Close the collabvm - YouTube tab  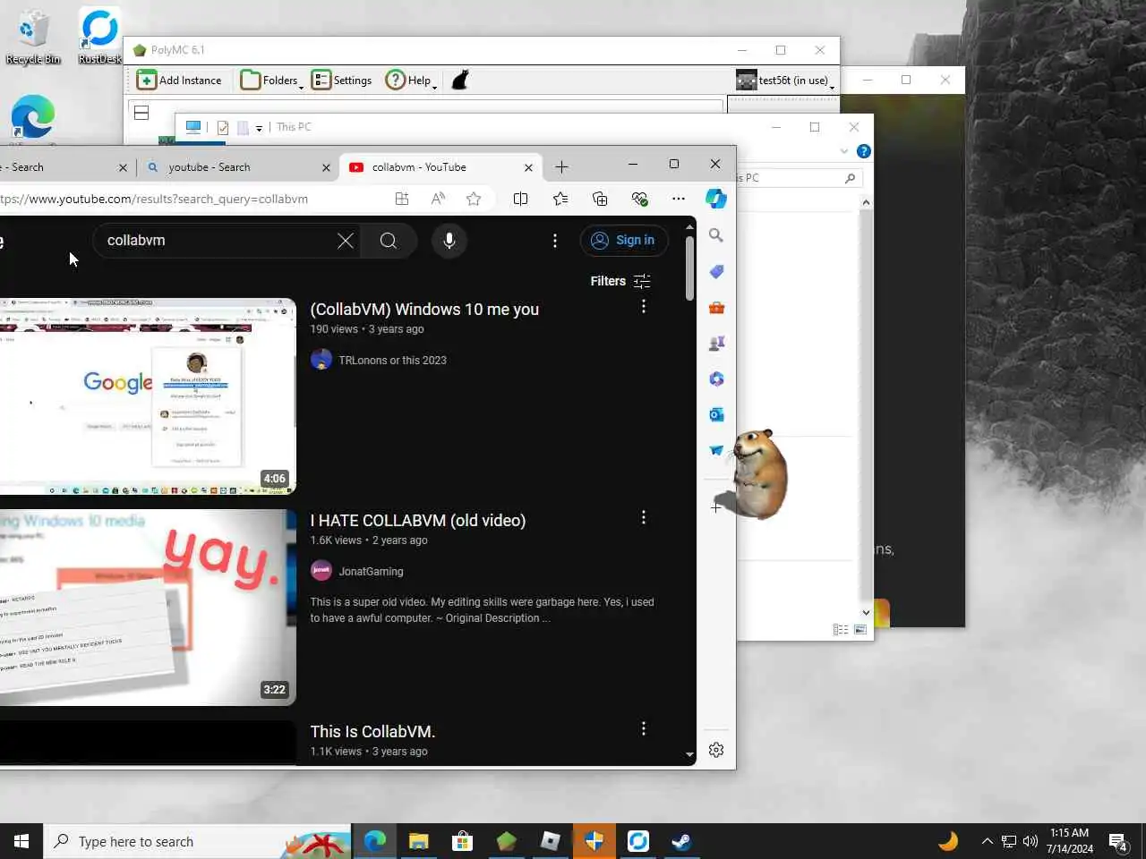528,167
